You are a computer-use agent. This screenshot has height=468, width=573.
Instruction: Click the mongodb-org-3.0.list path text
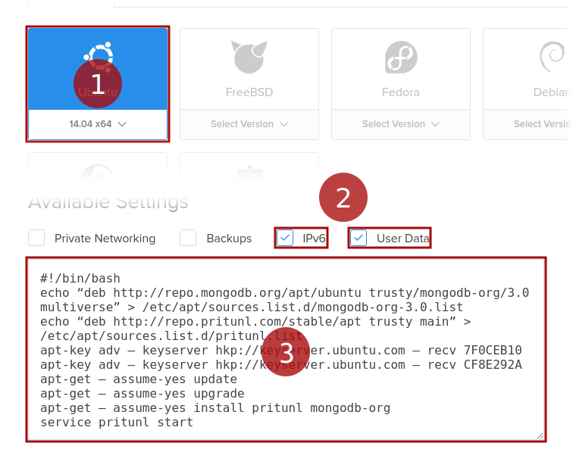click(x=303, y=307)
